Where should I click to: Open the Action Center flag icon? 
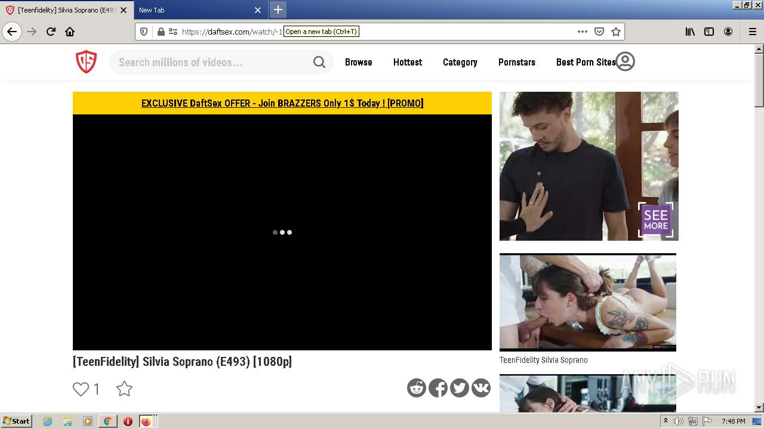click(x=707, y=421)
